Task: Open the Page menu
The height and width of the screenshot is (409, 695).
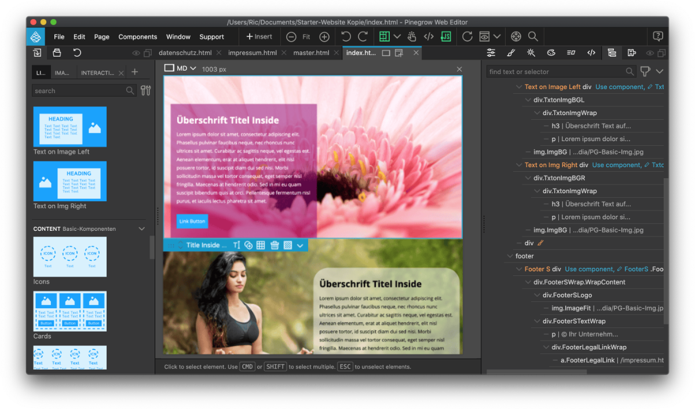Action: point(102,36)
